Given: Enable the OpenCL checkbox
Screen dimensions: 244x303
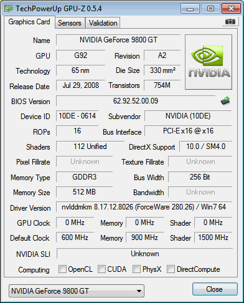Looking at the screenshot, I should click(63, 269).
